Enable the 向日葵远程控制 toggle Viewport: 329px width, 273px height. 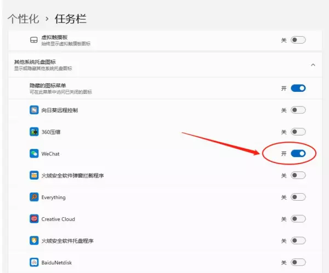pos(298,110)
